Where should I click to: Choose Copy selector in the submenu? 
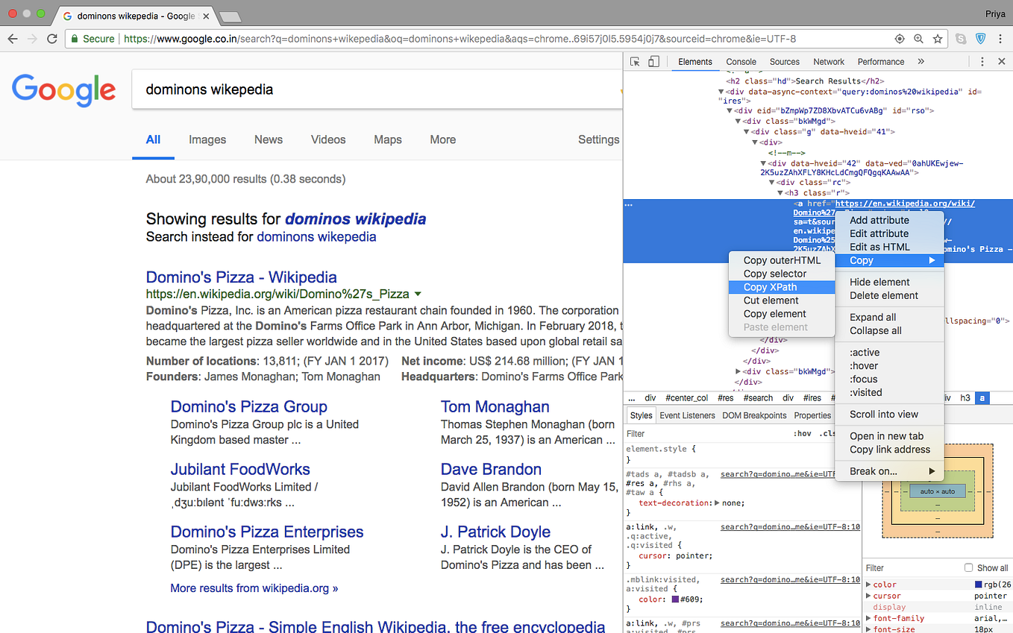[x=782, y=274]
